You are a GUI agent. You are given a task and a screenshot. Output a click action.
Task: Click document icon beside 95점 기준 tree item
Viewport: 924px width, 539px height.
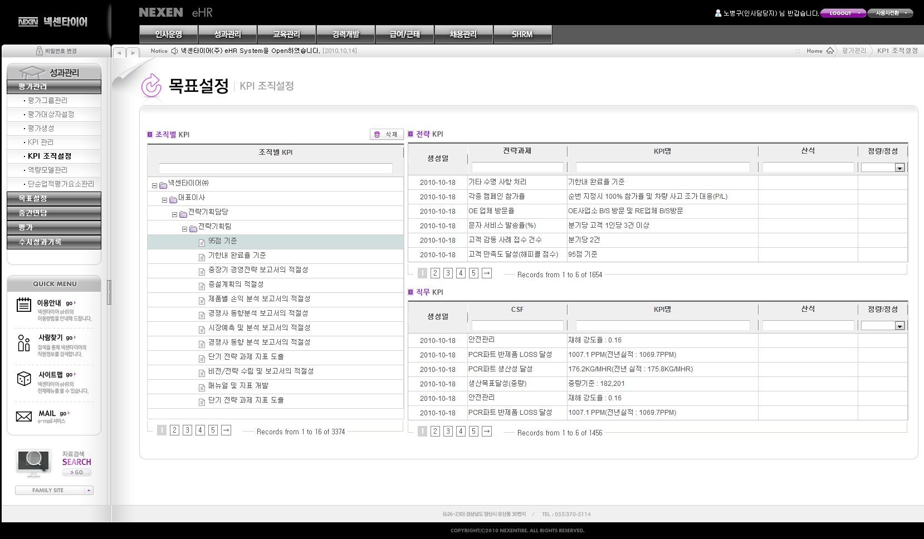(202, 243)
